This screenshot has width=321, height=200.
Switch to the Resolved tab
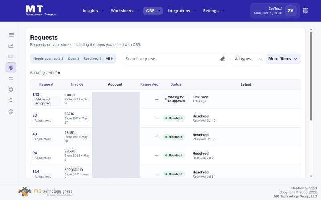92,58
